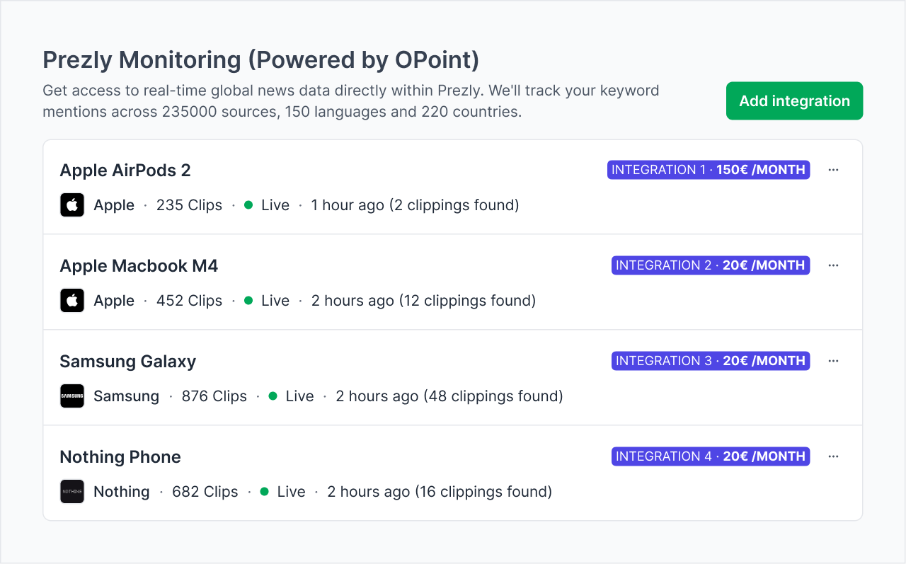Click the 452 Clips text

pos(190,301)
